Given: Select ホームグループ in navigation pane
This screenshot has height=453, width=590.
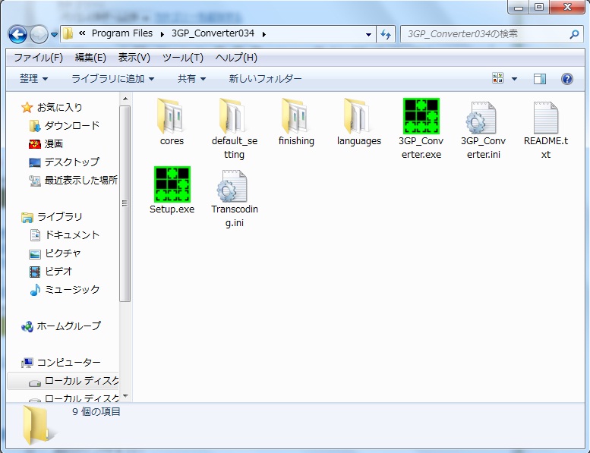Looking at the screenshot, I should pyautogui.click(x=61, y=326).
